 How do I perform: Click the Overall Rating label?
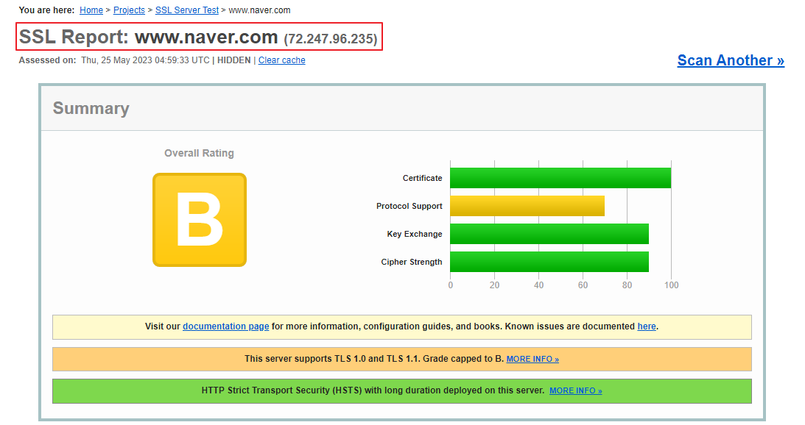[x=199, y=153]
